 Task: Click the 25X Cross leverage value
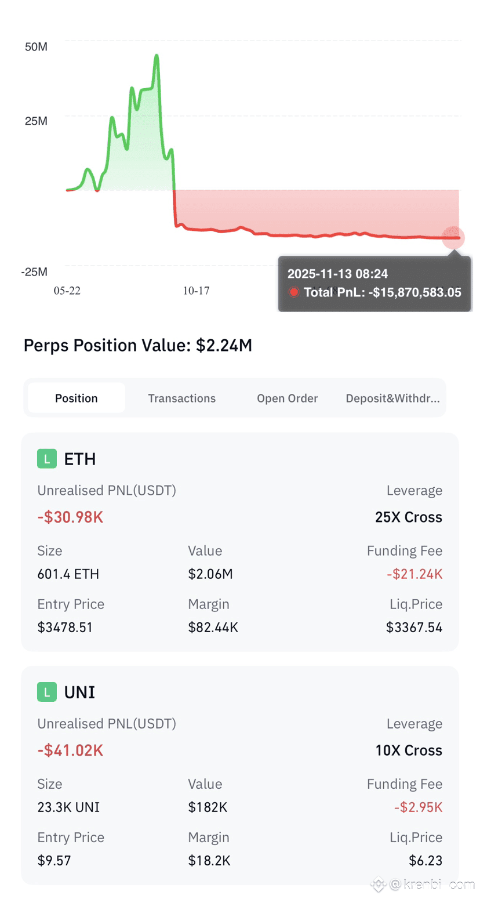click(409, 517)
